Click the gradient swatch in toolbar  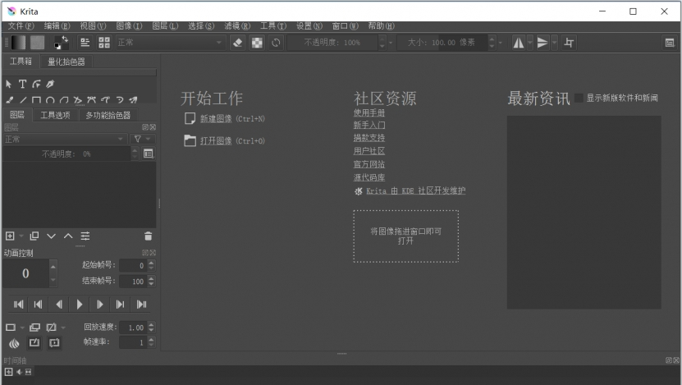tap(18, 43)
